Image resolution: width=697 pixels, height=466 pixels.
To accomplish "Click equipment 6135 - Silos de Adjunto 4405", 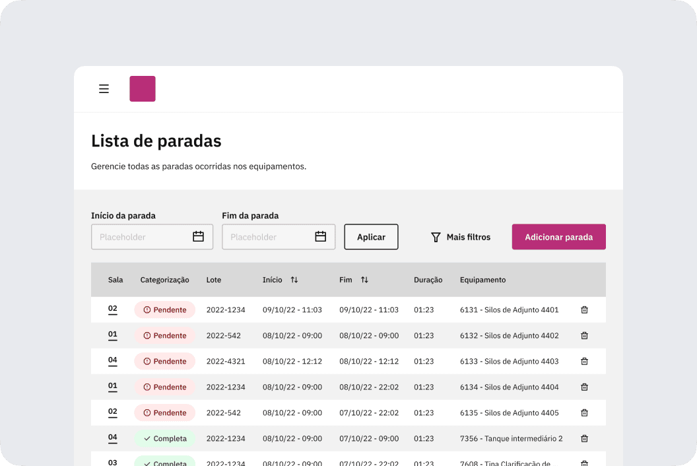I will pyautogui.click(x=510, y=413).
